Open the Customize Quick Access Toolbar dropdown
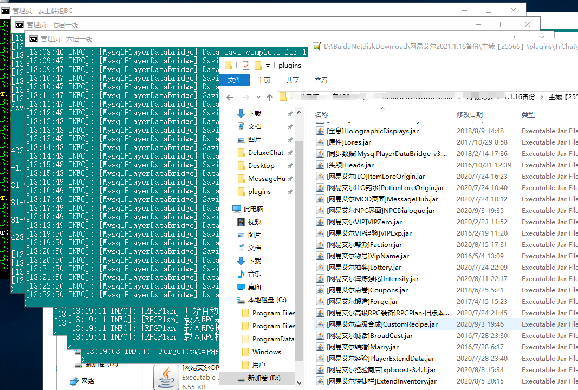This screenshot has width=578, height=390. click(268, 66)
